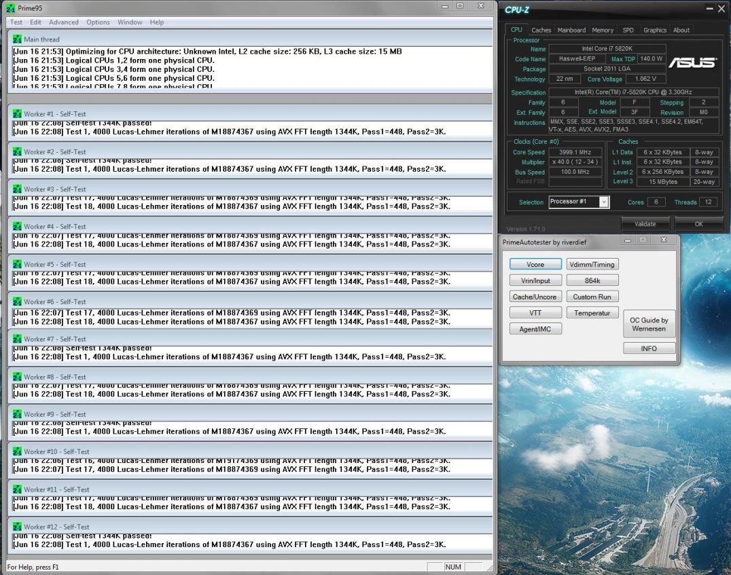This screenshot has height=575, width=731.
Task: Click the Vrin/Input button
Action: (x=535, y=280)
